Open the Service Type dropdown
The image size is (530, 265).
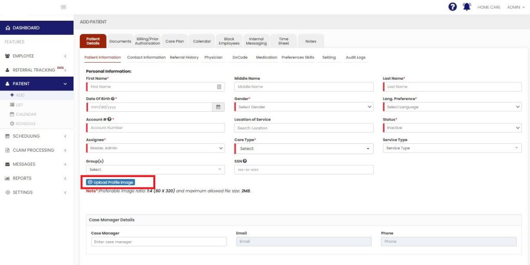[452, 148]
